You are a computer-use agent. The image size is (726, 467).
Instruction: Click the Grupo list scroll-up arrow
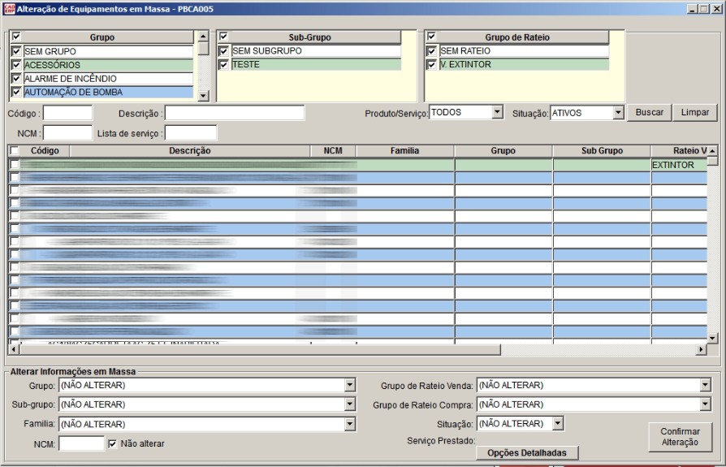pyautogui.click(x=203, y=36)
